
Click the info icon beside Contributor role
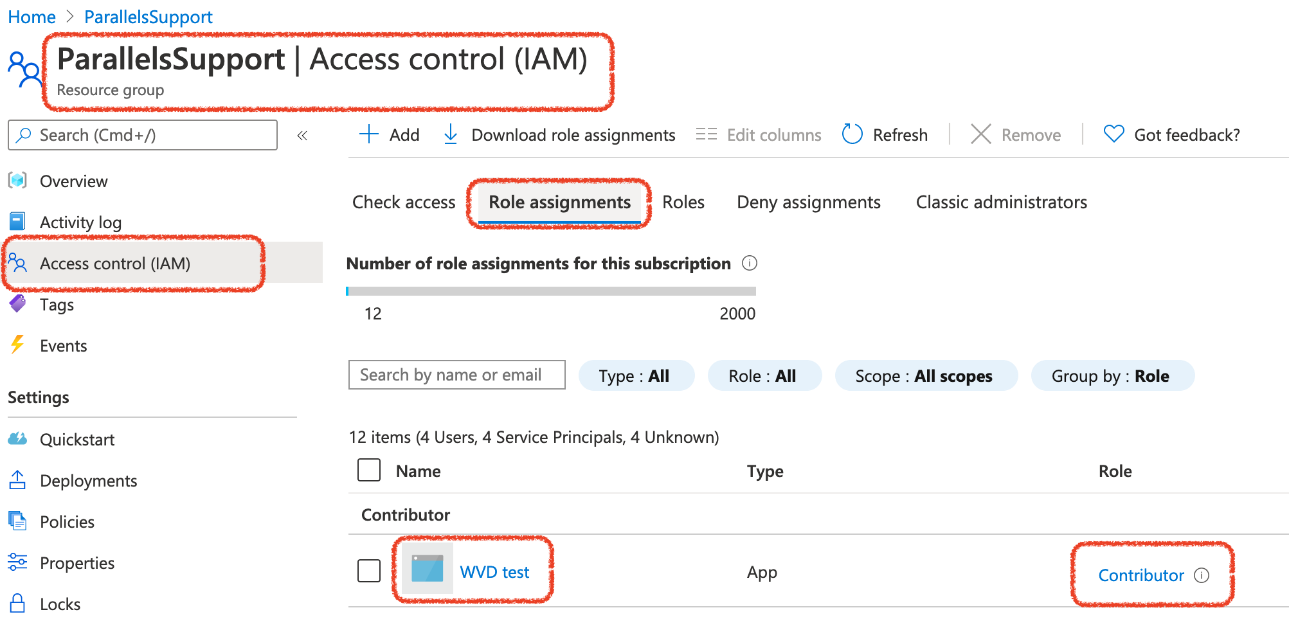pos(1202,575)
